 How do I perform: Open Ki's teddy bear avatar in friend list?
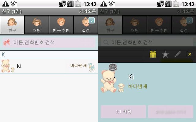click(x=8, y=66)
